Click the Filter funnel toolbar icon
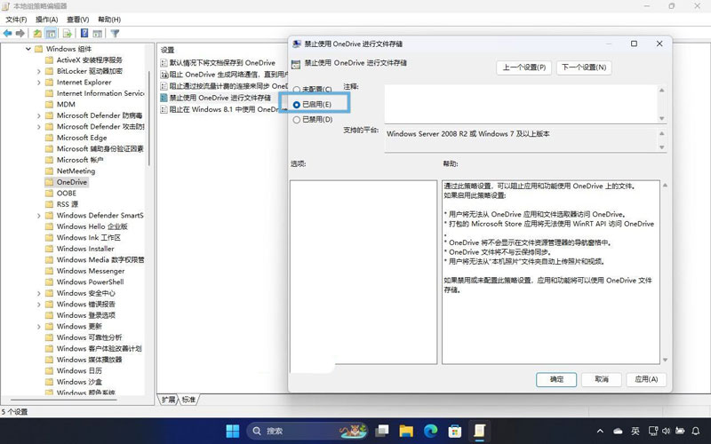The height and width of the screenshot is (444, 711). (x=116, y=33)
